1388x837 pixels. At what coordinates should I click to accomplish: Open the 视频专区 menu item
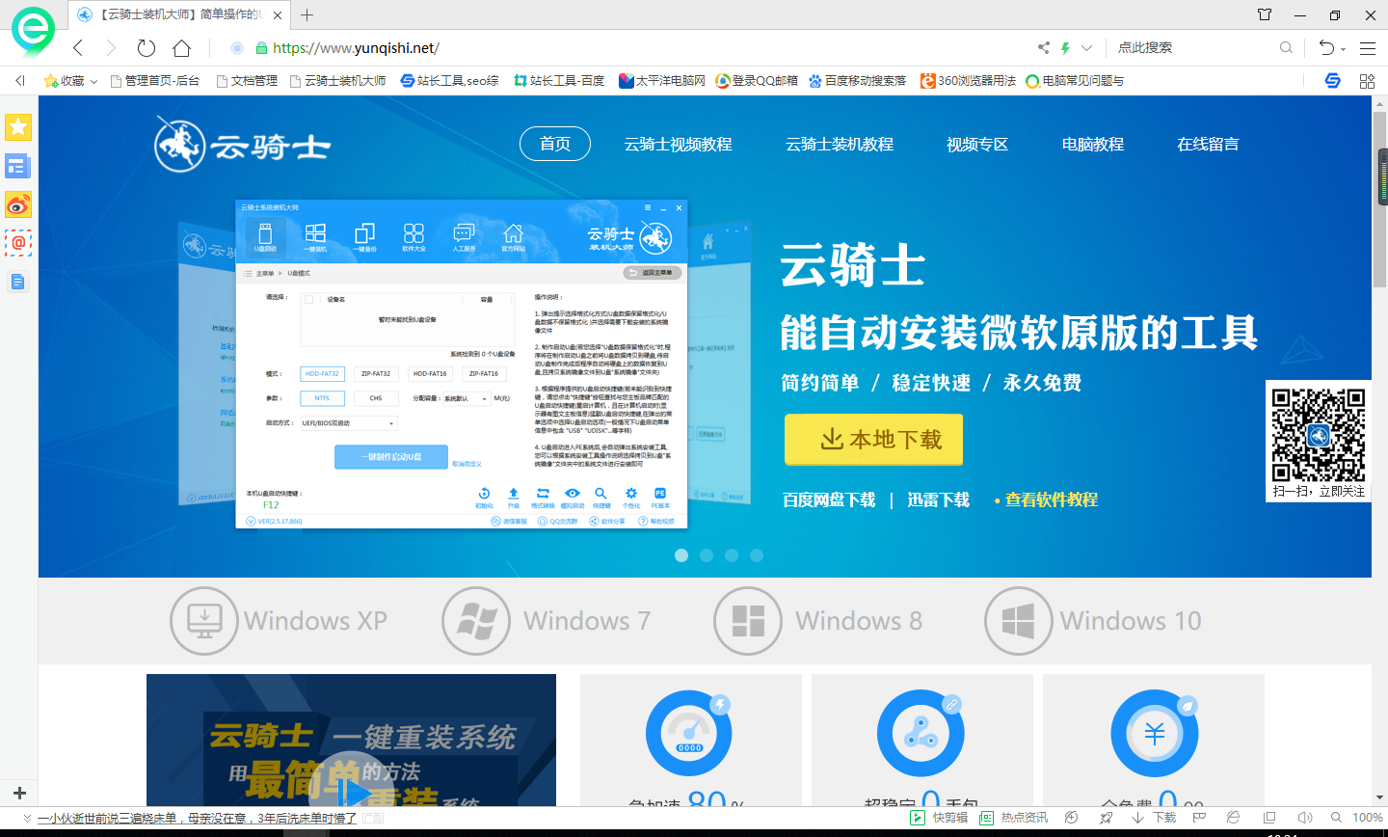click(x=977, y=144)
